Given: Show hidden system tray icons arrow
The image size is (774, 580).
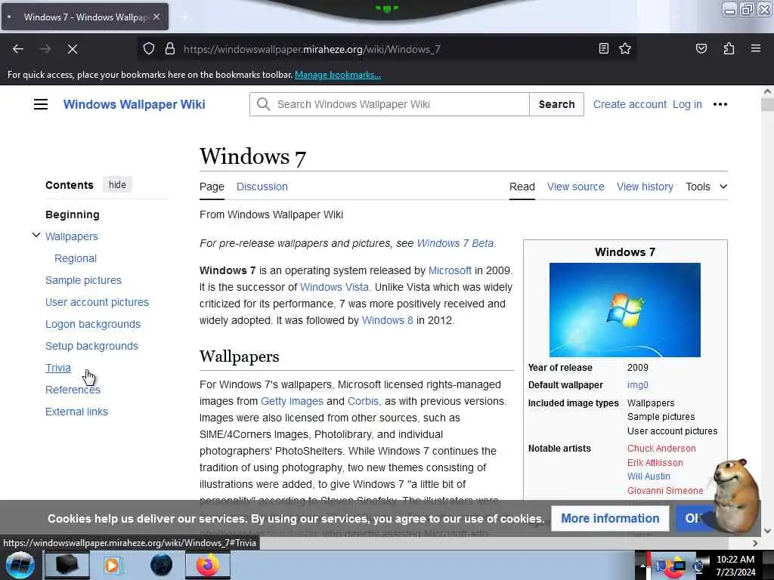Looking at the screenshot, I should [642, 566].
